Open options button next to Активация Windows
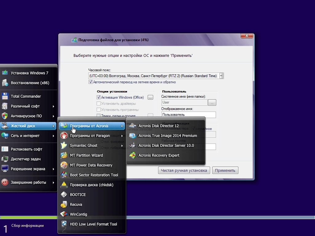 (150, 97)
